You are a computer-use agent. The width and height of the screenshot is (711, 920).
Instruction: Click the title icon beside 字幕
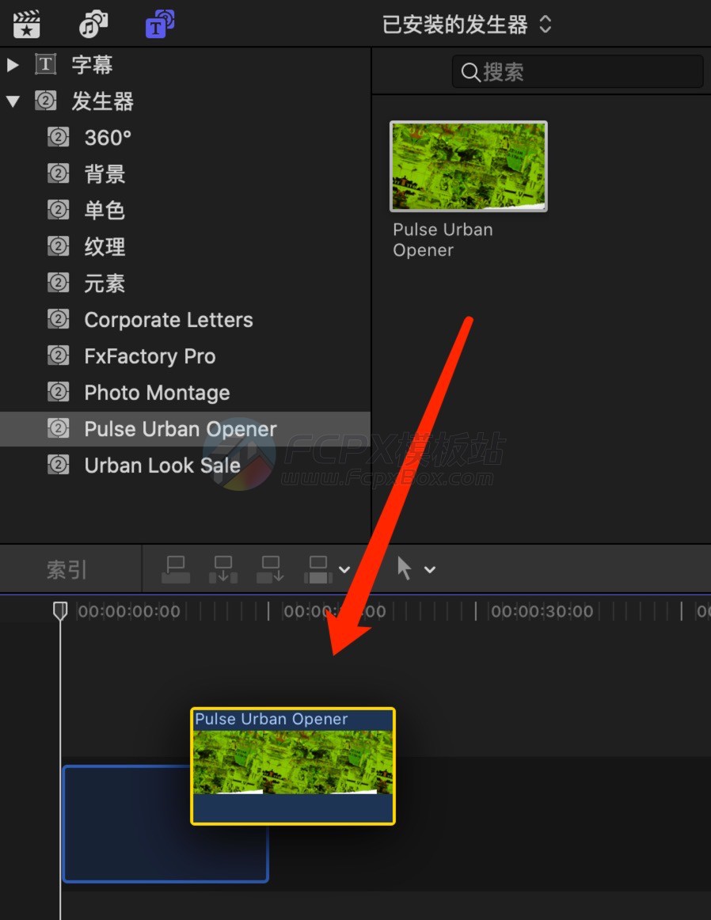click(46, 65)
